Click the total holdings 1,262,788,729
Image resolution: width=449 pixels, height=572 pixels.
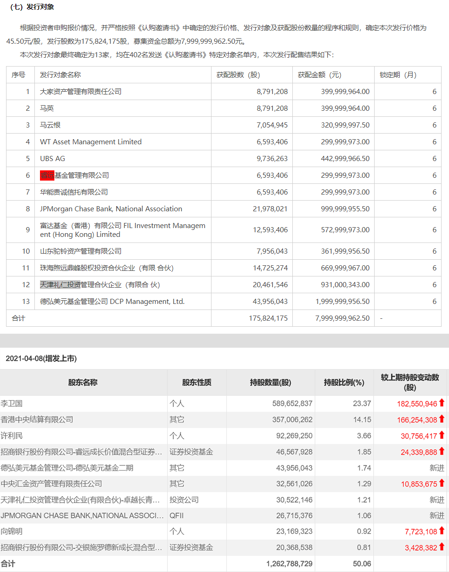coord(290,564)
